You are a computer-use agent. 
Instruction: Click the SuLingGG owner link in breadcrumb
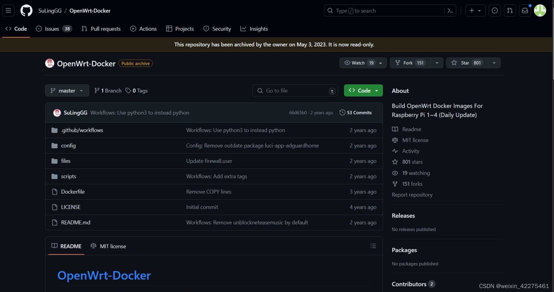50,11
